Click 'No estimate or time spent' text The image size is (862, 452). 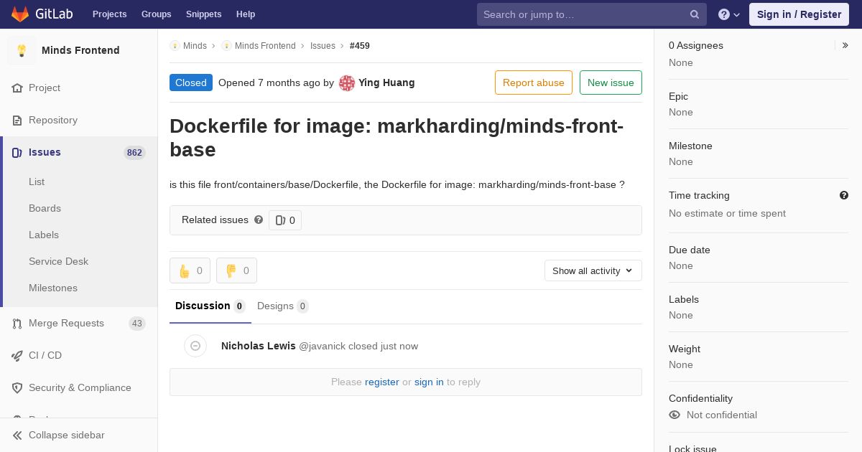coord(727,213)
